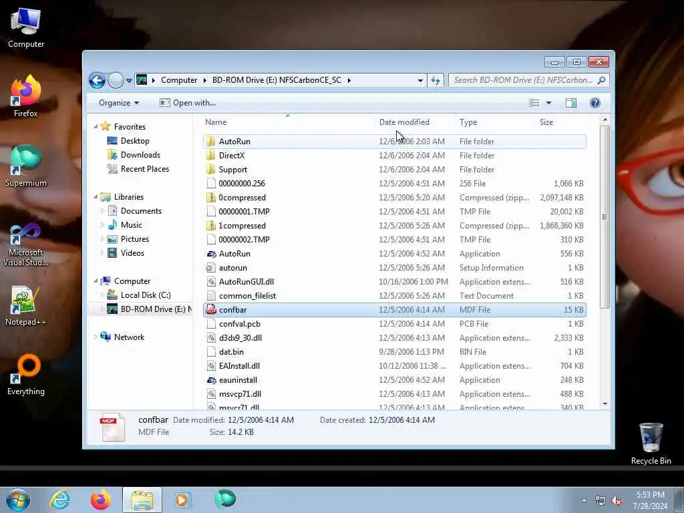Image resolution: width=684 pixels, height=513 pixels.
Task: Show hidden tray icons arrow
Action: point(584,501)
